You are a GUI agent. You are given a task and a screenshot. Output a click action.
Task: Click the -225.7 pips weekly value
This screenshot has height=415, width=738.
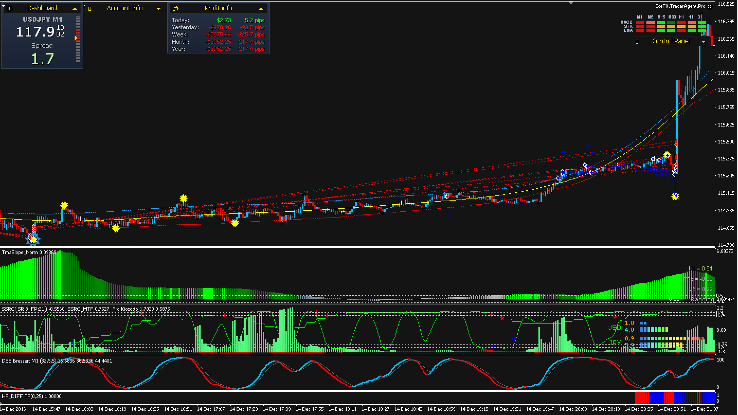[x=251, y=35]
